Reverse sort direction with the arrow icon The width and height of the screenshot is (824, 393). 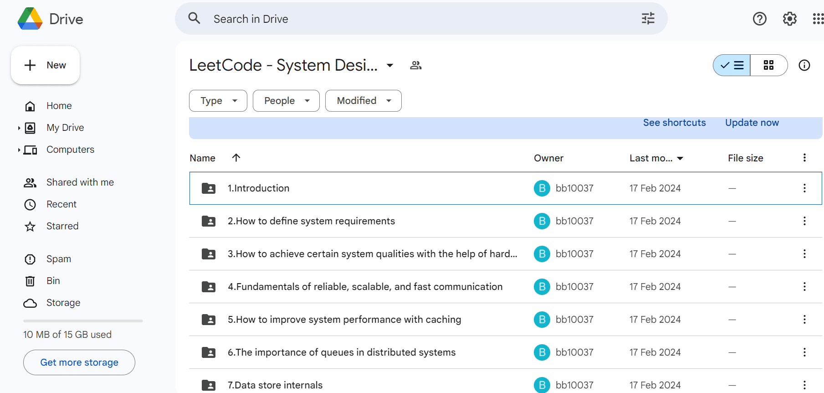pyautogui.click(x=236, y=158)
